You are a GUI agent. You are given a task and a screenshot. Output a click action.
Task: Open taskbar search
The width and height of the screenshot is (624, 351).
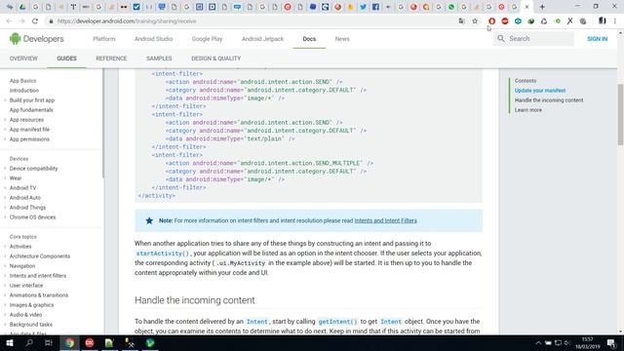point(29,343)
